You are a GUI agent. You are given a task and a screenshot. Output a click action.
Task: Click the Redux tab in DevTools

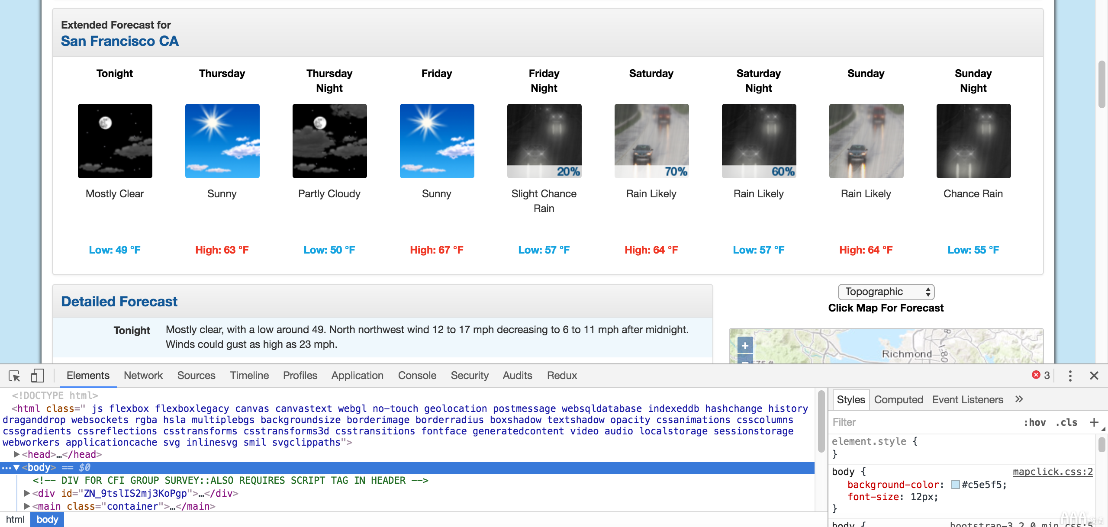tap(562, 375)
